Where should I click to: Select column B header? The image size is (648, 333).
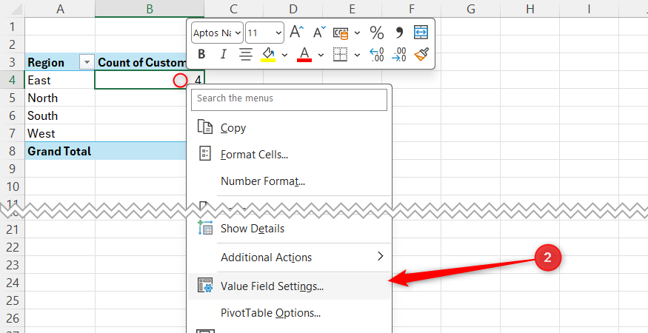150,9
